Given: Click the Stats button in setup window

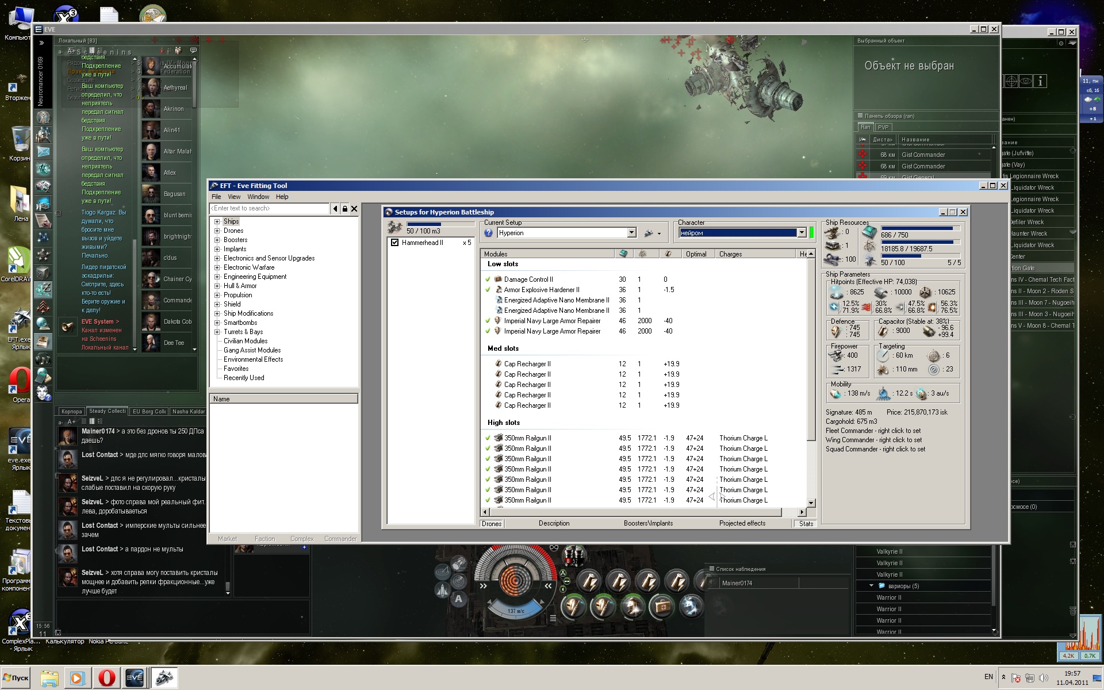Looking at the screenshot, I should coord(806,524).
